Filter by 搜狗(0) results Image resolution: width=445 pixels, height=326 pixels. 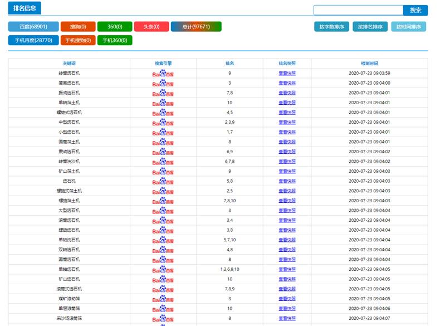(x=78, y=27)
